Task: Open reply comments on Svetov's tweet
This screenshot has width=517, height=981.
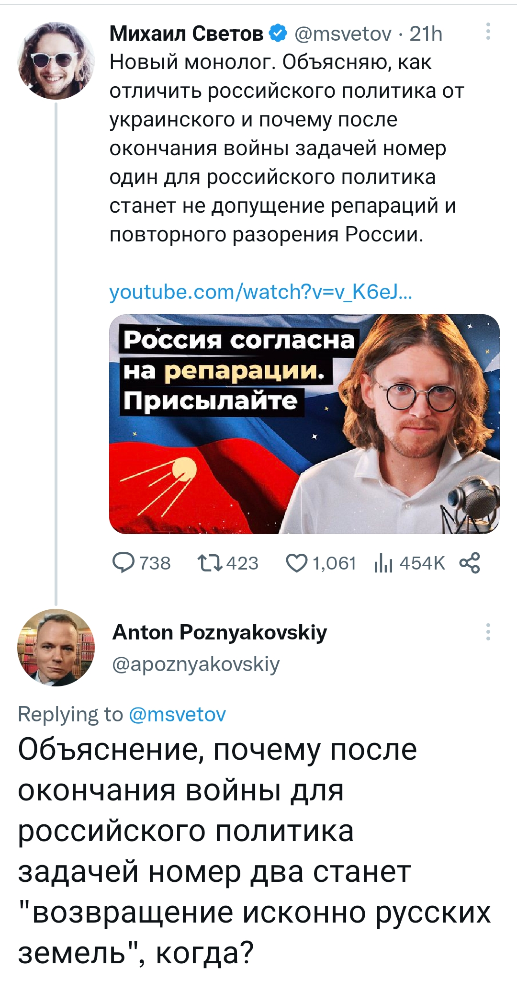Action: (124, 563)
